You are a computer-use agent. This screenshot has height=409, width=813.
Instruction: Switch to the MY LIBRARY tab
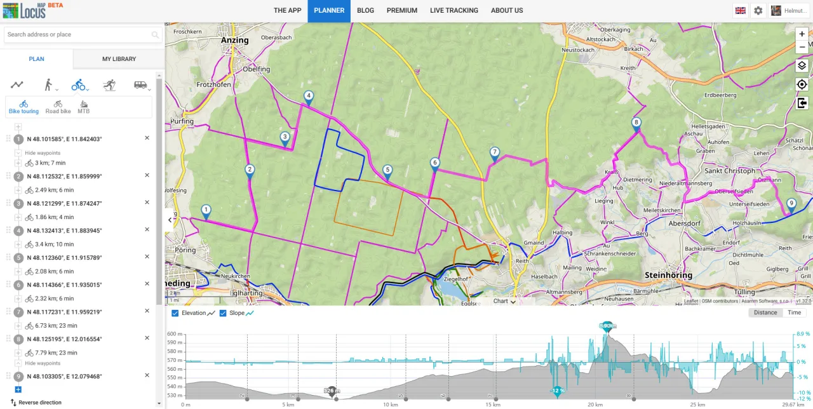point(119,58)
